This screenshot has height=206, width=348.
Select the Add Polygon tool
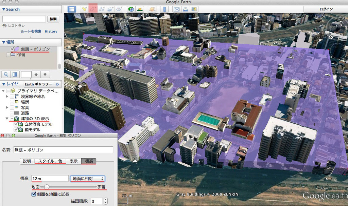pyautogui.click(x=93, y=9)
